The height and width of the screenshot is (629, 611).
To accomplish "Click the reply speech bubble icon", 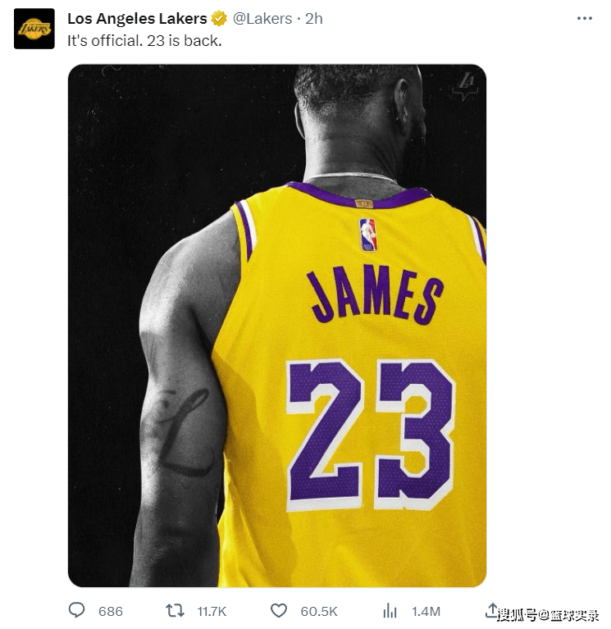I will [76, 610].
